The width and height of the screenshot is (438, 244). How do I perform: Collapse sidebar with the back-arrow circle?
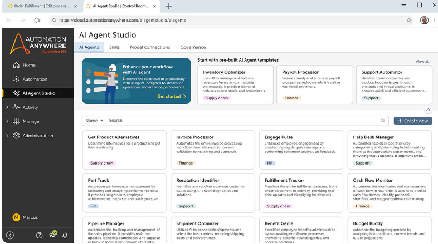coord(10,235)
